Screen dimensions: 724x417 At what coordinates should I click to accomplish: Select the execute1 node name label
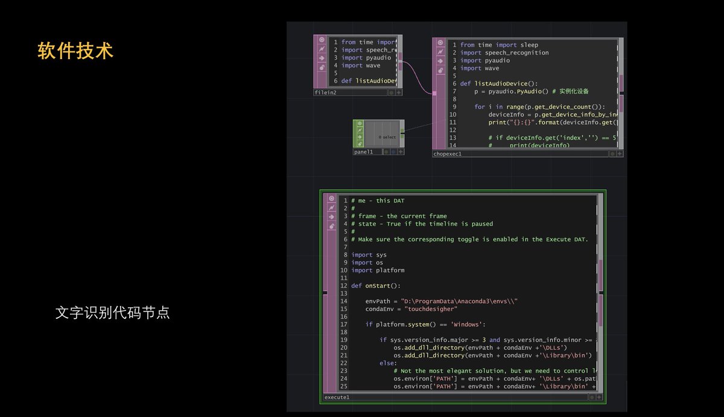337,397
